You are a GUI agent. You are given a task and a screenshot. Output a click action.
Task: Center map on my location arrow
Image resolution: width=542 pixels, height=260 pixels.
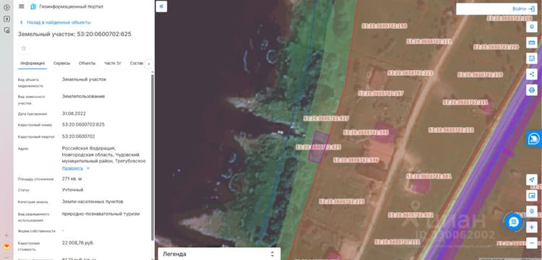point(532,180)
